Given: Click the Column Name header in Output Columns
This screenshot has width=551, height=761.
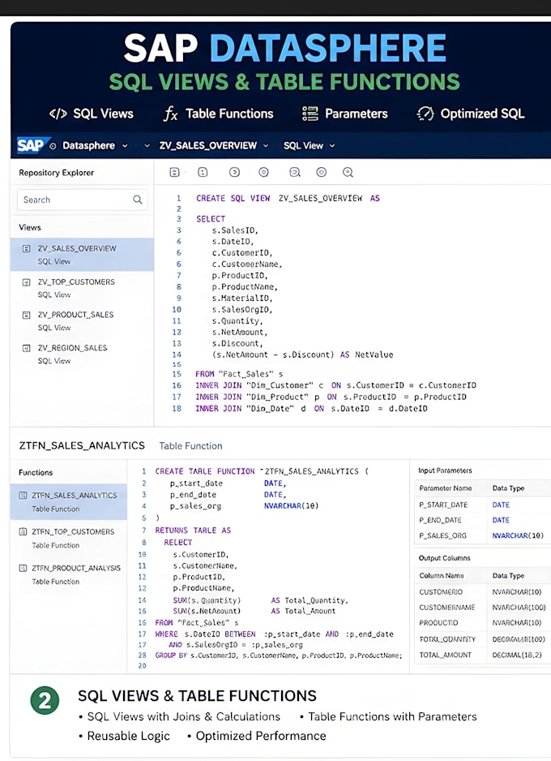Looking at the screenshot, I should click(441, 575).
